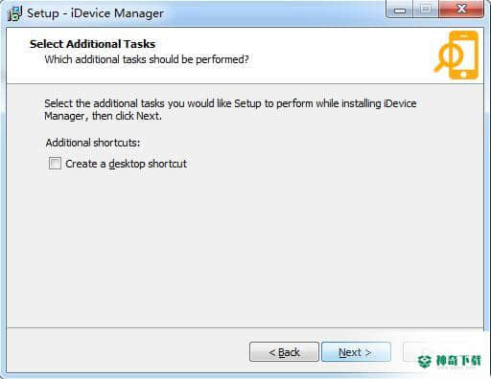Click the orange iDevice Manager phone logo

coord(456,55)
